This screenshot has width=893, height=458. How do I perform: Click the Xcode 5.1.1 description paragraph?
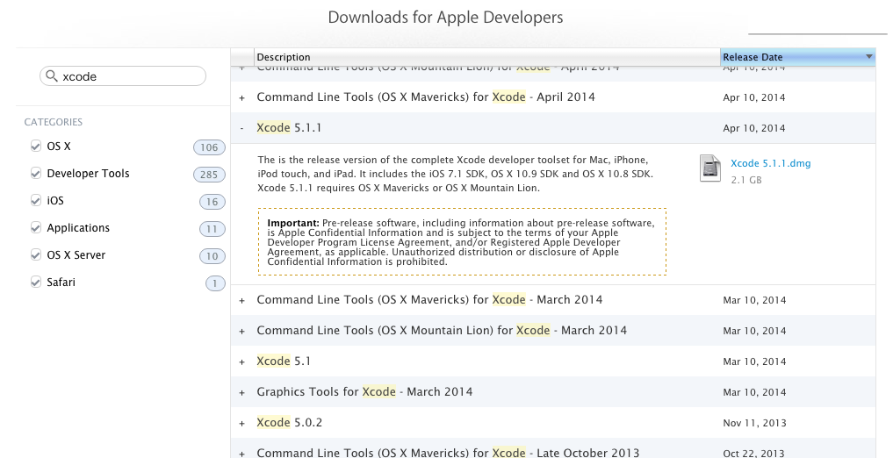point(455,174)
